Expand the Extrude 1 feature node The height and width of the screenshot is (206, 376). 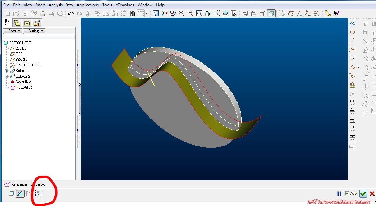(7, 71)
